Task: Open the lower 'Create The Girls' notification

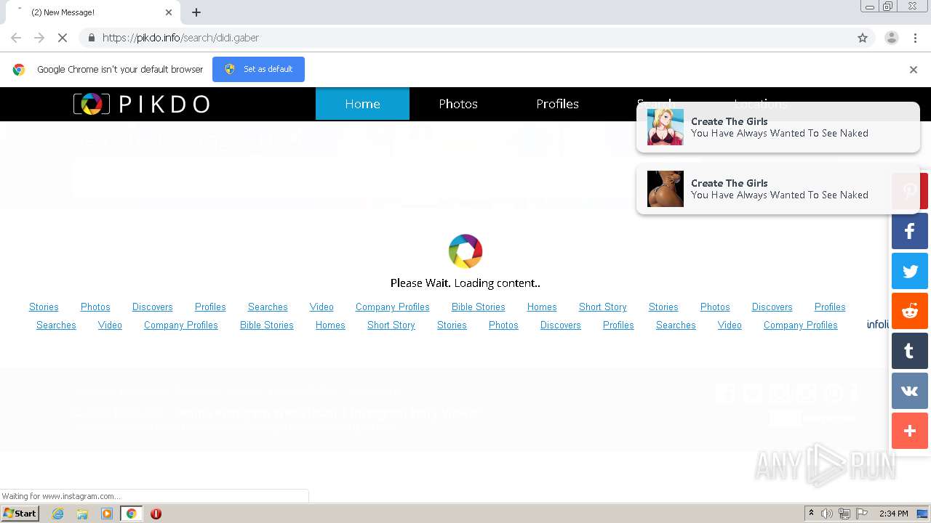Action: [778, 189]
